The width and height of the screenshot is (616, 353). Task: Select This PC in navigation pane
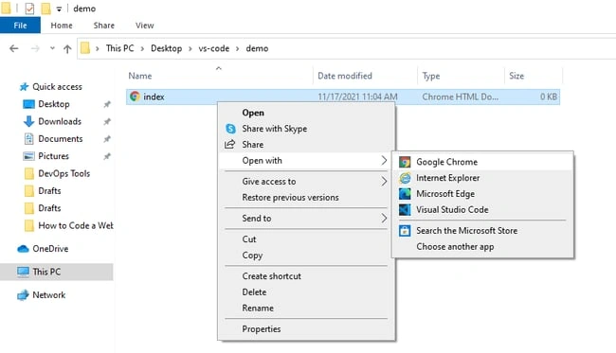coord(46,272)
